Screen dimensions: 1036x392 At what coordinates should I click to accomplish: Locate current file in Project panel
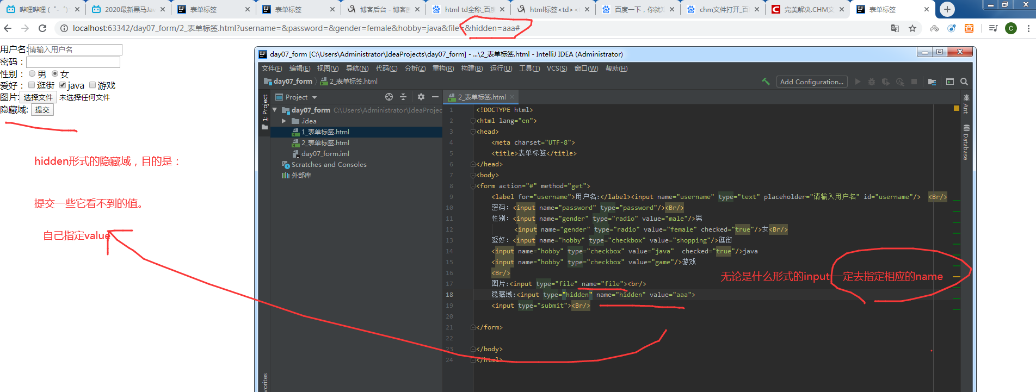click(x=389, y=97)
